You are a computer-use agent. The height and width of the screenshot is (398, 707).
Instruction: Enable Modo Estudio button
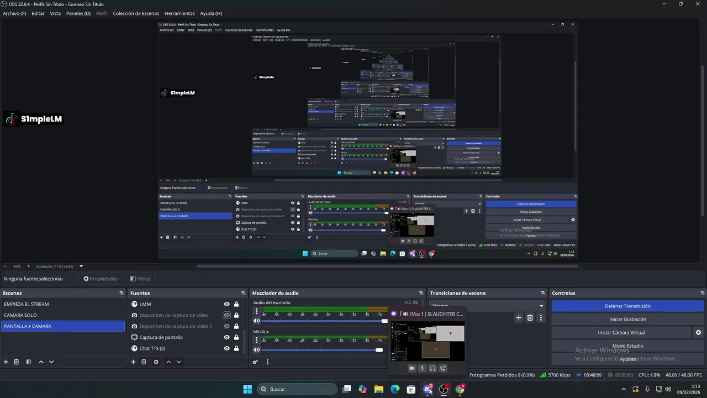click(628, 346)
